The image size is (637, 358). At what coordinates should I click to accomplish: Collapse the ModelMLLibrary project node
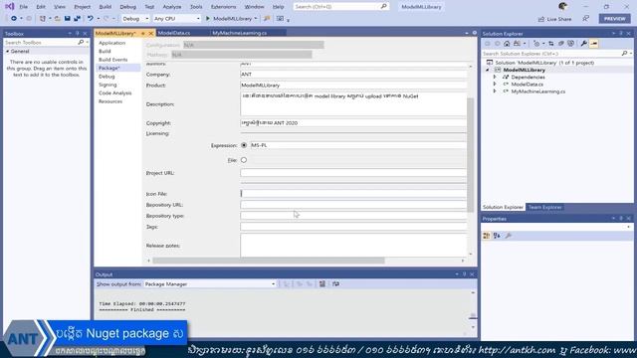[488, 71]
